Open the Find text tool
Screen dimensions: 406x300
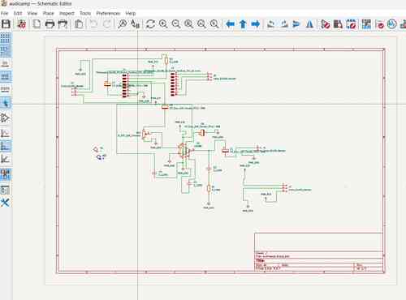[123, 24]
